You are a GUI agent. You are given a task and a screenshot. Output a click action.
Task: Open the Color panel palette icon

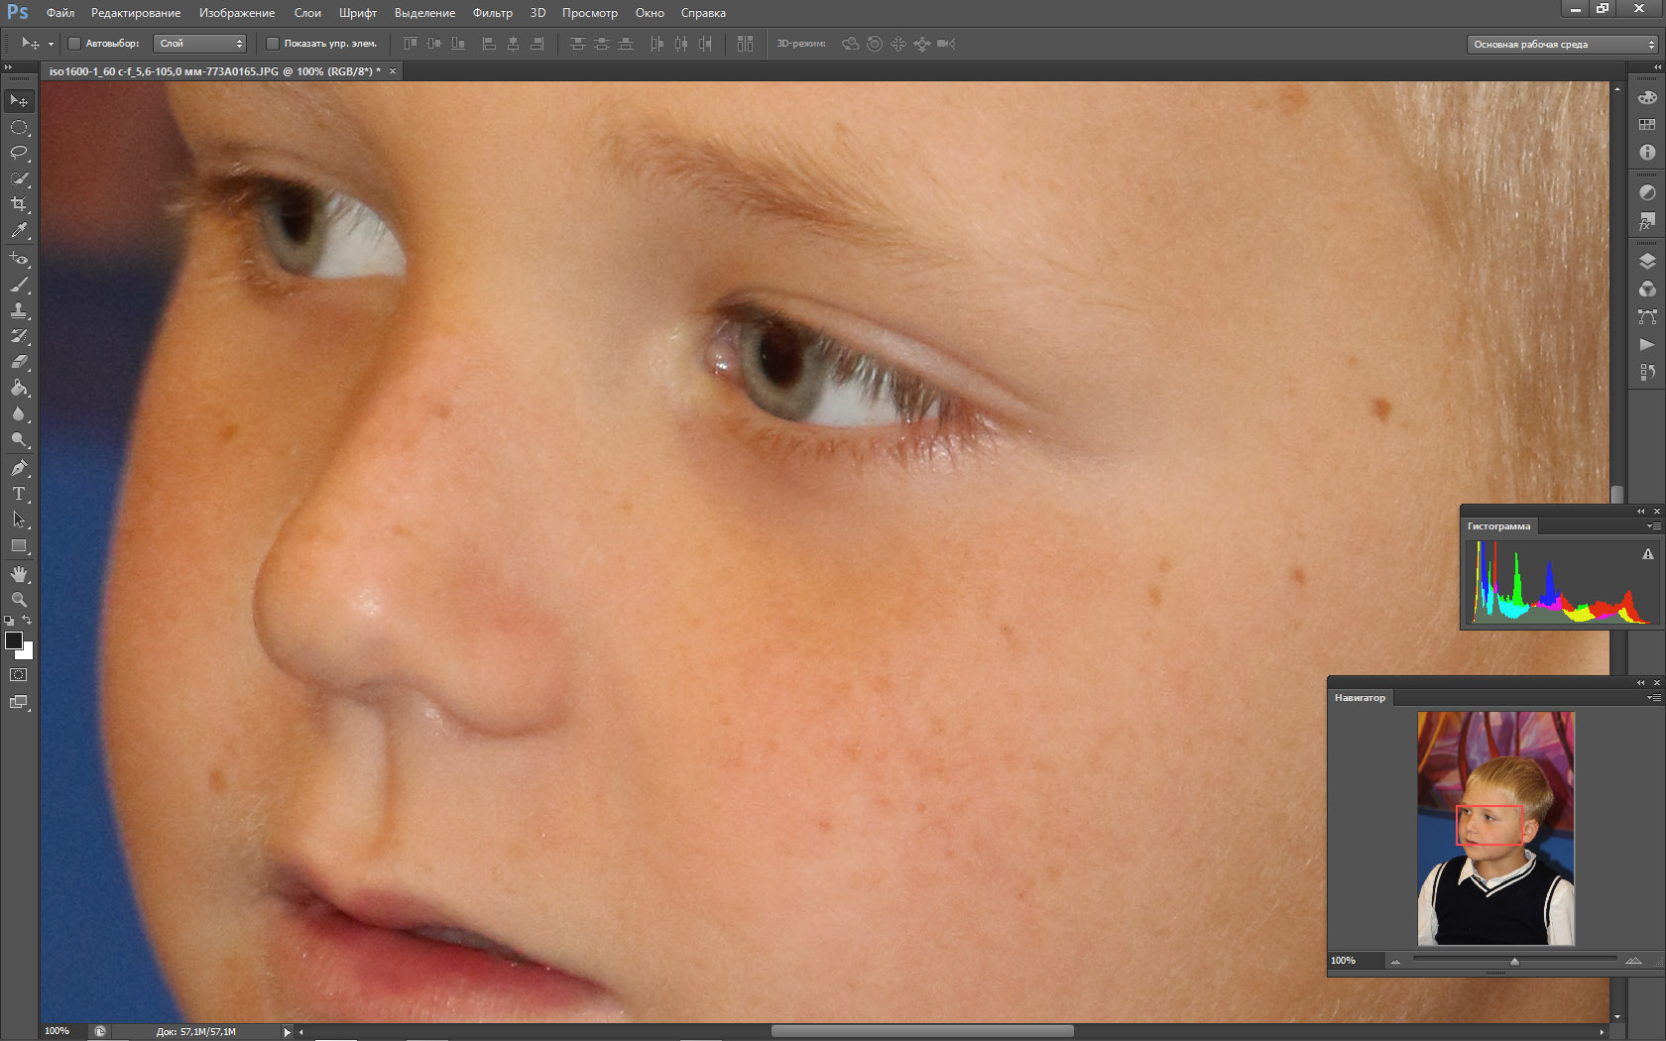1647,97
